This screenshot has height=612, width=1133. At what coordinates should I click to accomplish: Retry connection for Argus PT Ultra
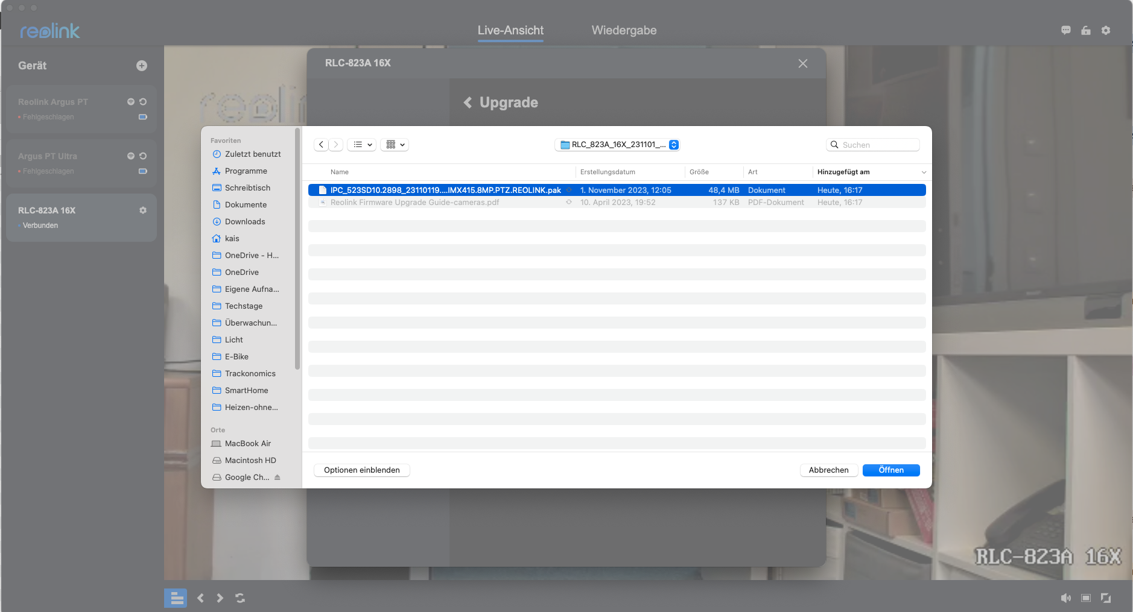click(x=143, y=156)
